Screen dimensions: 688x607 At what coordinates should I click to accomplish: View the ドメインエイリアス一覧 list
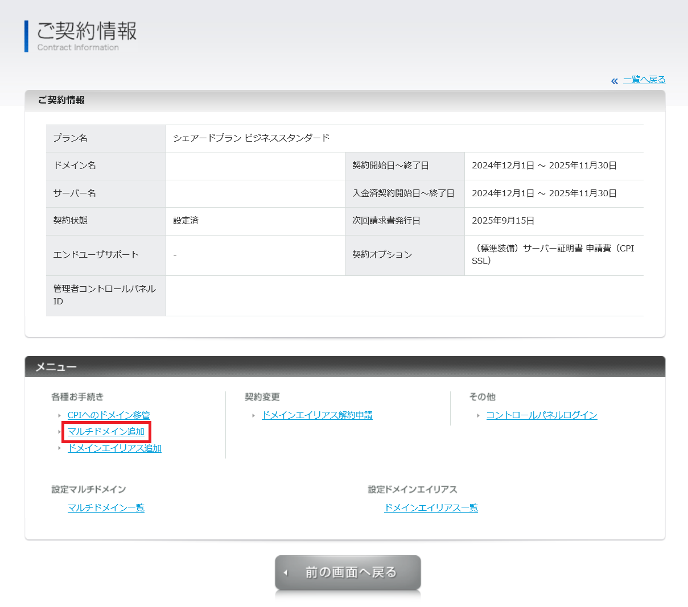[x=431, y=508]
